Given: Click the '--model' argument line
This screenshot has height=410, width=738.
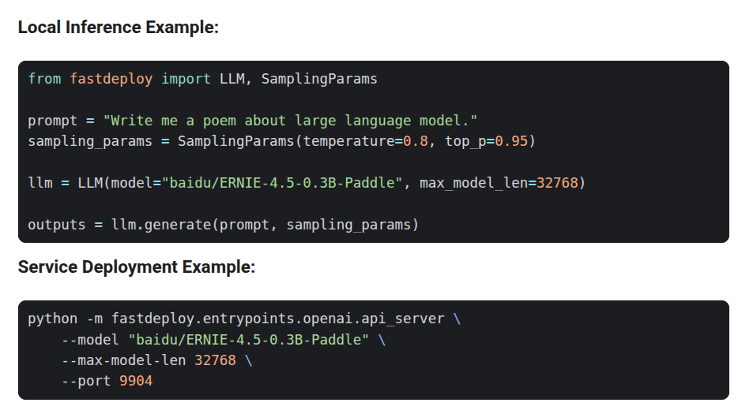Looking at the screenshot, I should (223, 340).
